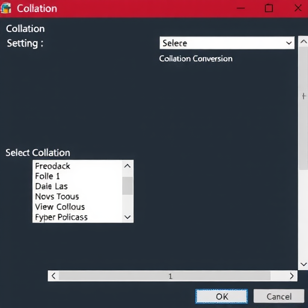Choose Daie Las from the list

click(51, 186)
